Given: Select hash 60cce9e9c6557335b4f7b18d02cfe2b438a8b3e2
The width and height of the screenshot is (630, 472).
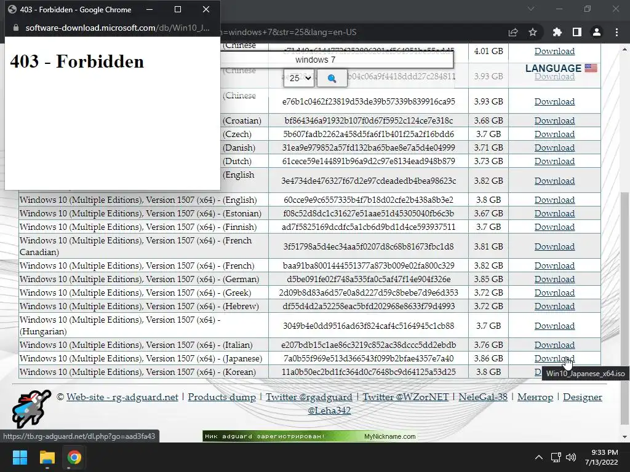Looking at the screenshot, I should pyautogui.click(x=369, y=200).
